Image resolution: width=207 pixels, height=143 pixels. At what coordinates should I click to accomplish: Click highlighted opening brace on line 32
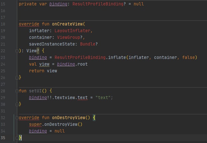pyautogui.click(x=94, y=118)
